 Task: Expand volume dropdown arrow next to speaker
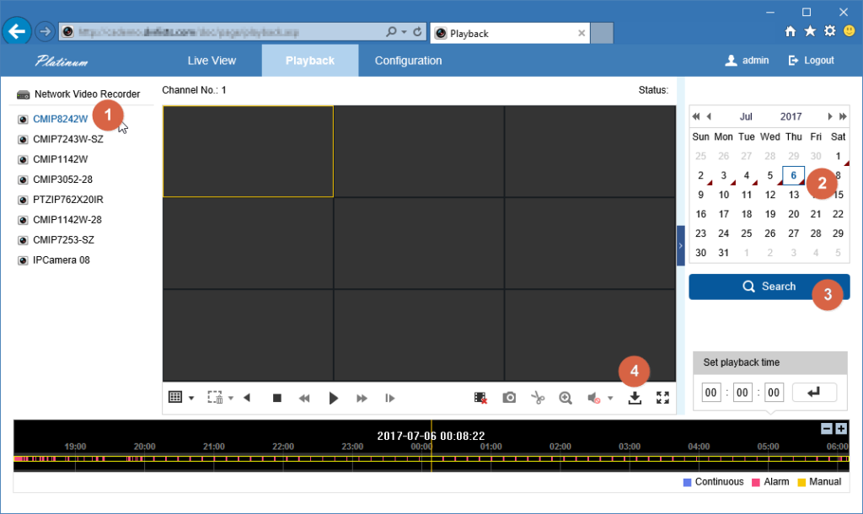(610, 398)
